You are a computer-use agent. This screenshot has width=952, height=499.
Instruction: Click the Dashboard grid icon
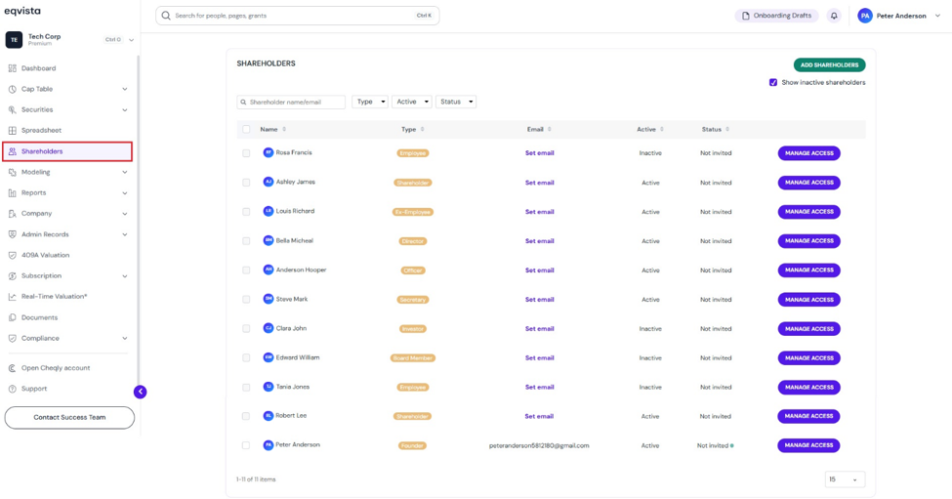(x=12, y=68)
